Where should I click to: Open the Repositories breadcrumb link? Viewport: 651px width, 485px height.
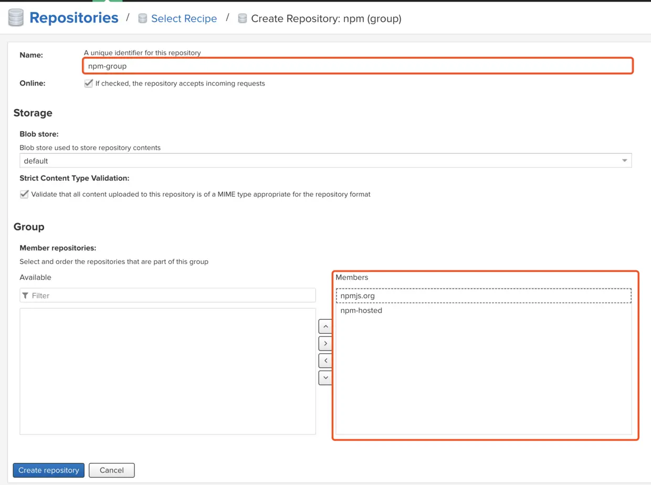(74, 18)
